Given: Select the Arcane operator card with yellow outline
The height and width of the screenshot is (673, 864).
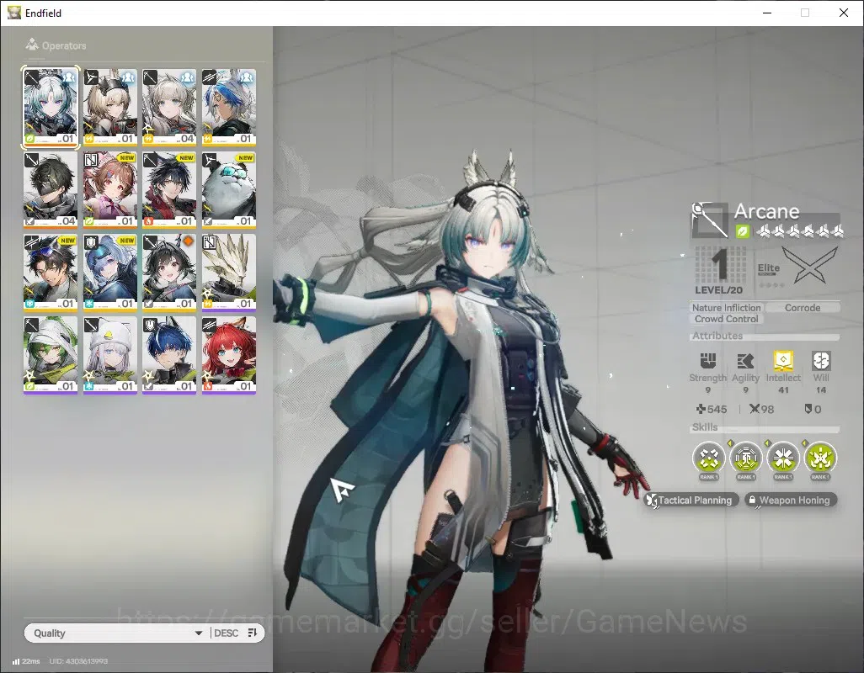Looking at the screenshot, I should [x=51, y=108].
